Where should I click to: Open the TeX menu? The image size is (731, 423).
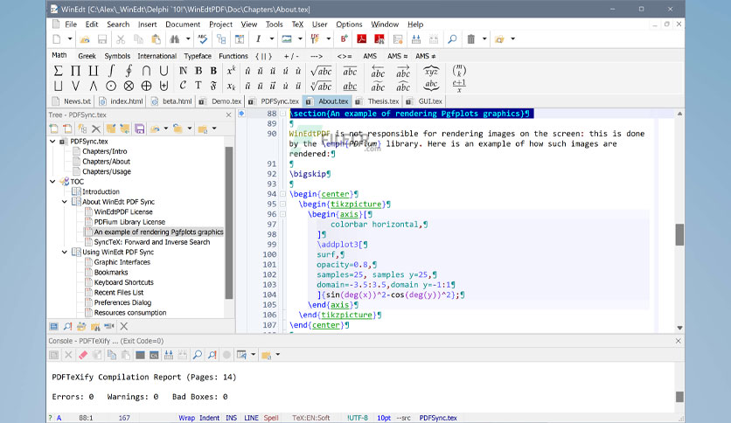pos(297,24)
